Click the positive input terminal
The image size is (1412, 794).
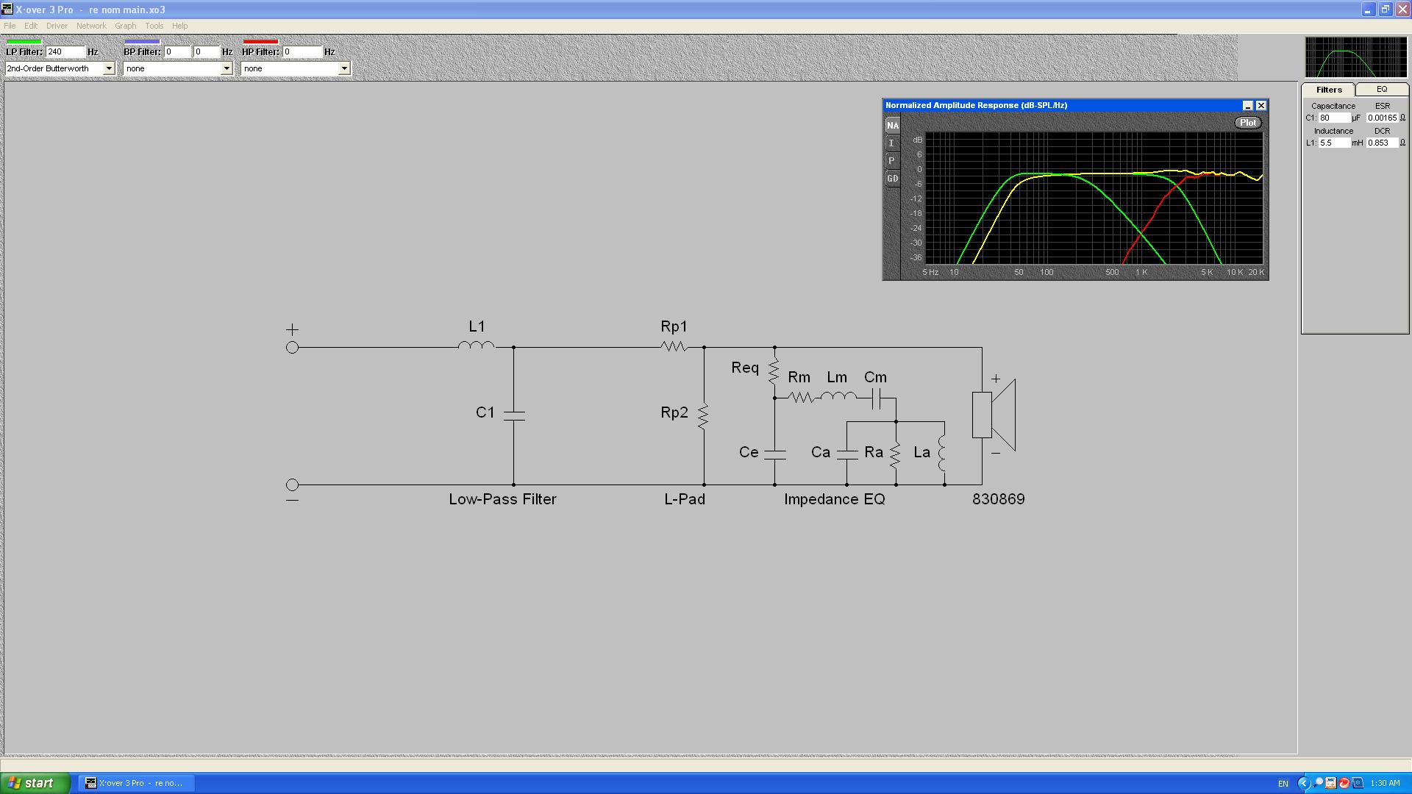pyautogui.click(x=292, y=347)
